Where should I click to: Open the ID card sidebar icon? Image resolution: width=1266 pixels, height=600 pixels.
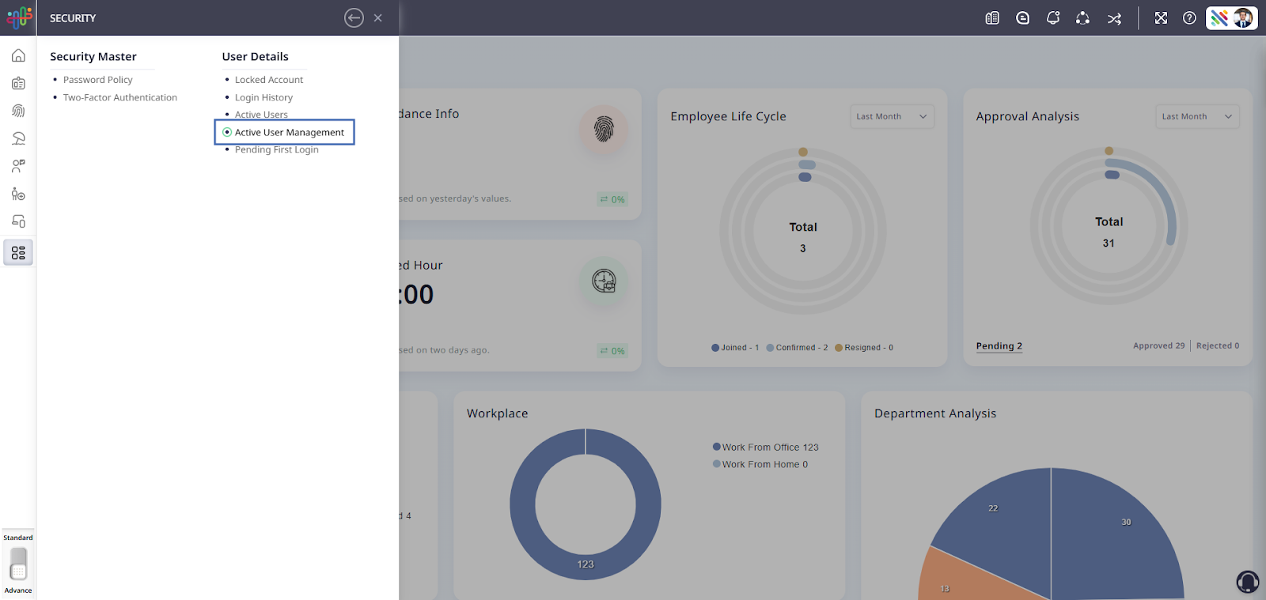pos(18,83)
